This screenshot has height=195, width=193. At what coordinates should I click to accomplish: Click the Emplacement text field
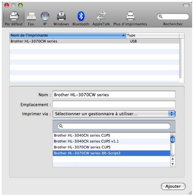tap(114, 104)
